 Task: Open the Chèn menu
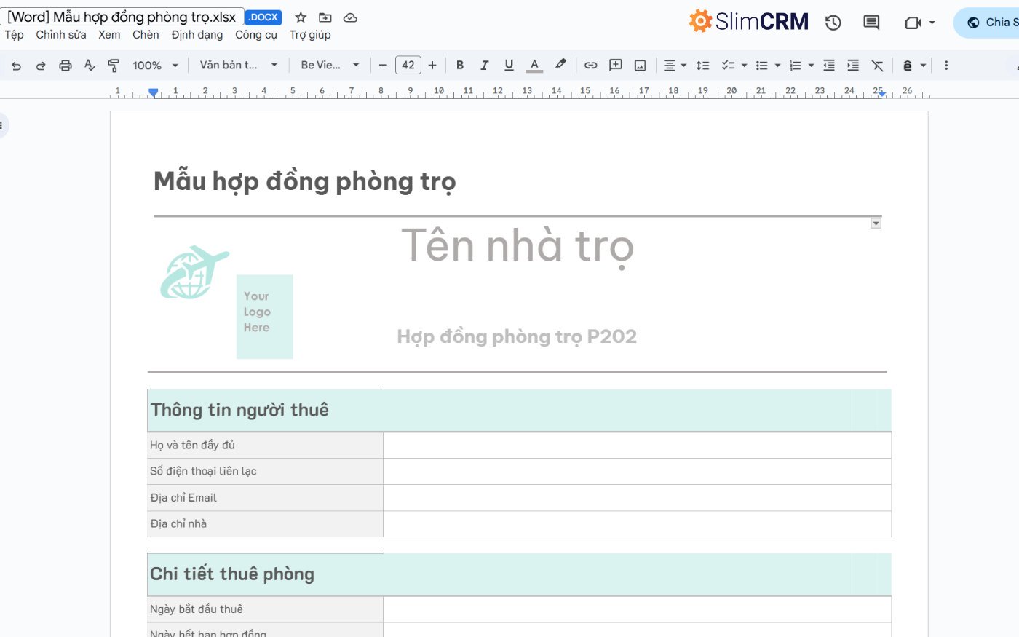pos(146,34)
